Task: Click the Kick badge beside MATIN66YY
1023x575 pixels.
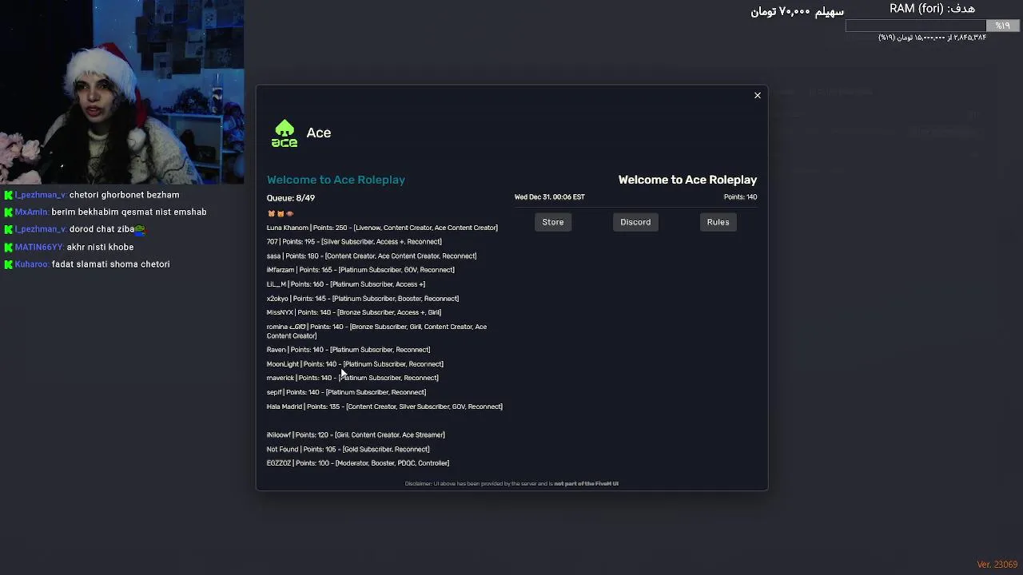Action: point(9,248)
